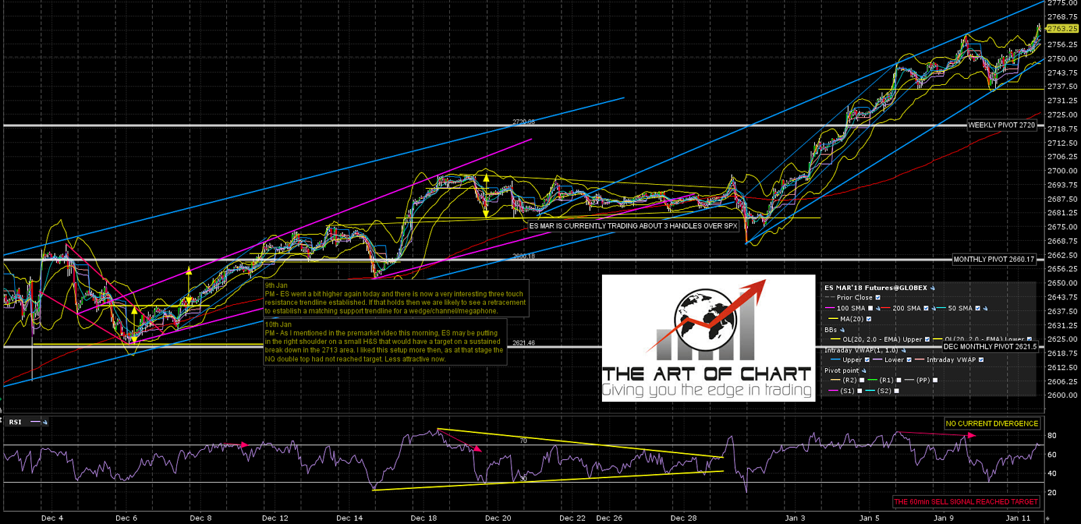Screen dimensions: 1081x524
Task: Enable the (S2) pivot checkbox
Action: click(x=897, y=390)
